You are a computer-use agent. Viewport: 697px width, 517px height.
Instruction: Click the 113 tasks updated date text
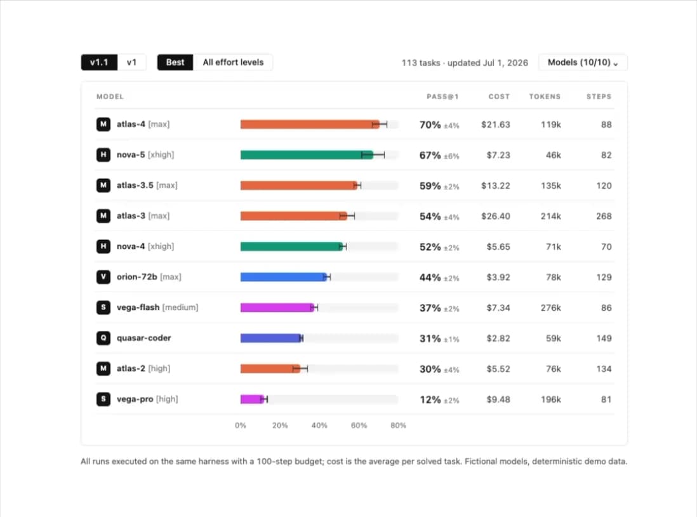coord(465,63)
